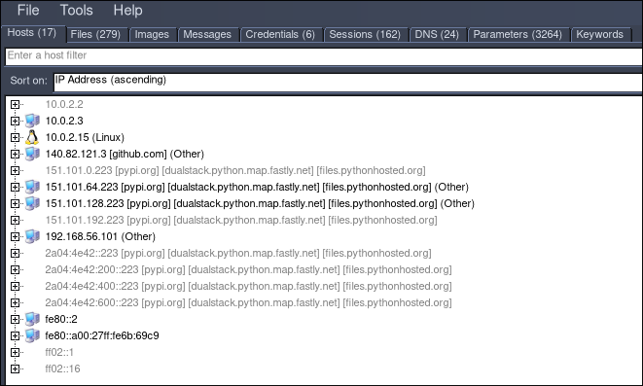643x386 pixels.
Task: Click the computer icon beside 10.0.2.3
Action: pos(32,121)
